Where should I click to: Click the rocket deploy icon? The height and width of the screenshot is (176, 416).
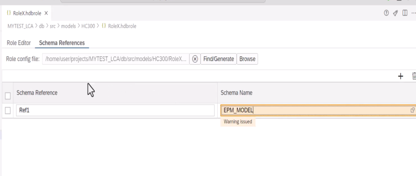coord(395,13)
